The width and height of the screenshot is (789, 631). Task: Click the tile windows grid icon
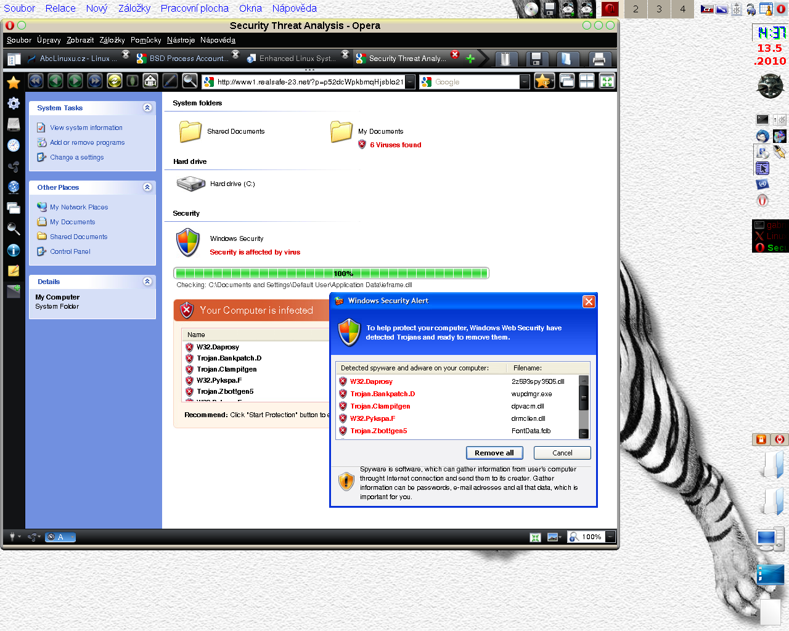587,81
